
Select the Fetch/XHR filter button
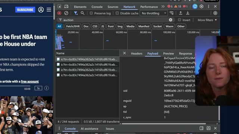[73, 26]
